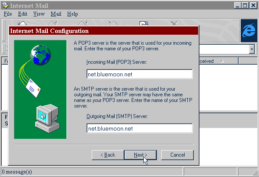Click the Delete X toolbar icon
The image size is (259, 177).
[x=174, y=23]
